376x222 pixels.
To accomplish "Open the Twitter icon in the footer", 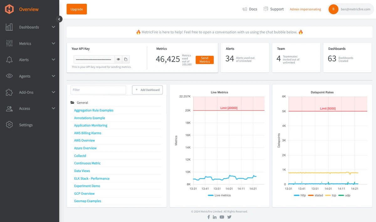I will click(229, 217).
